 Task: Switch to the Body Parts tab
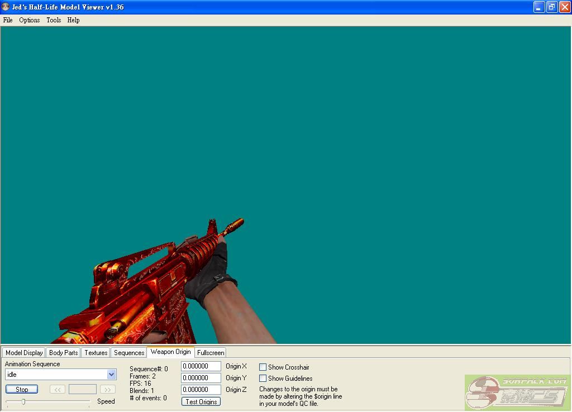pos(63,353)
